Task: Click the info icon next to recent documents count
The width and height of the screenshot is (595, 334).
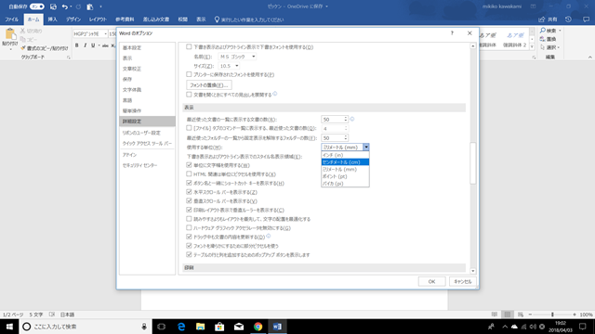Action: 352,119
